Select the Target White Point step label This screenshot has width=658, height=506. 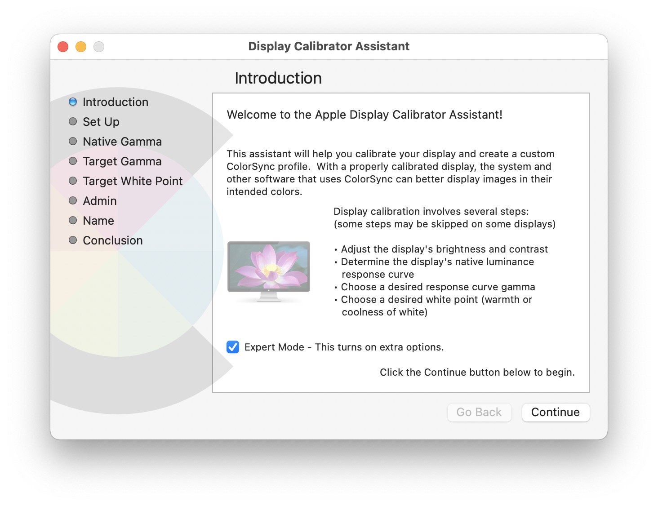pyautogui.click(x=133, y=181)
